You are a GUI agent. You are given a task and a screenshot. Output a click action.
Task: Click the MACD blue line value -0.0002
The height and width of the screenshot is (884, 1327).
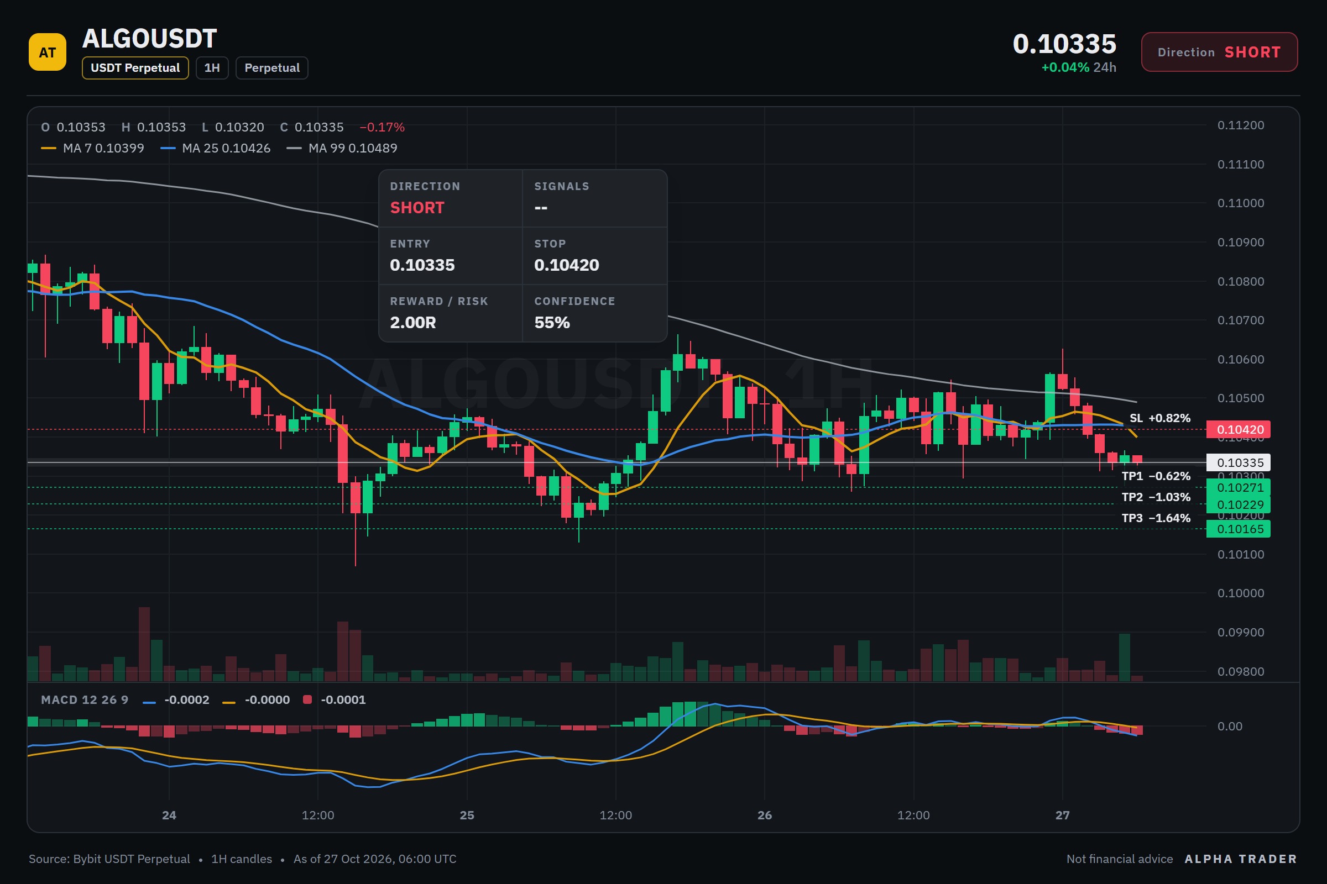coord(186,699)
